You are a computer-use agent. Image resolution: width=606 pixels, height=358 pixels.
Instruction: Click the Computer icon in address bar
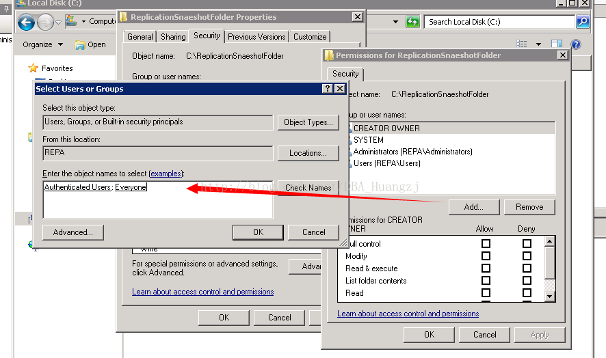pyautogui.click(x=70, y=21)
